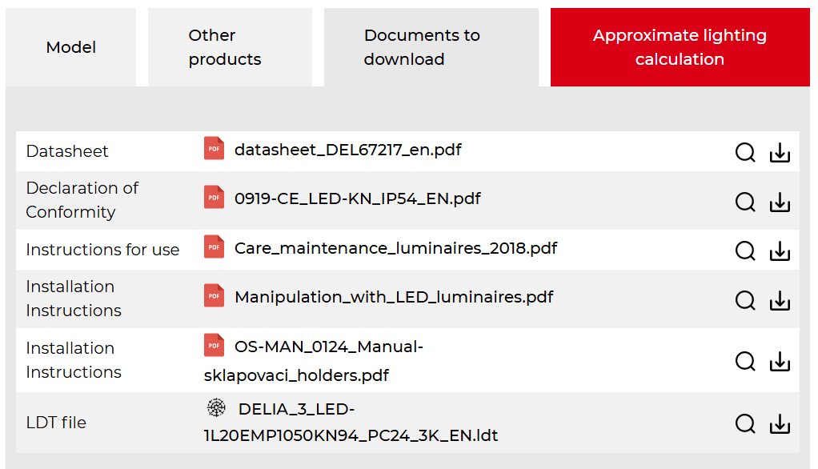
Task: Click the PDF icon beside the datasheet filename
Action: [214, 149]
